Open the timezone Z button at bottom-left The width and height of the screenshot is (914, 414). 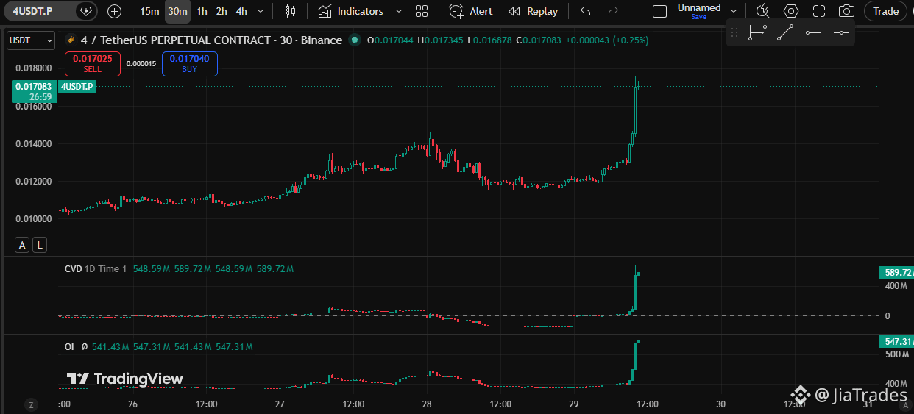[x=31, y=404]
